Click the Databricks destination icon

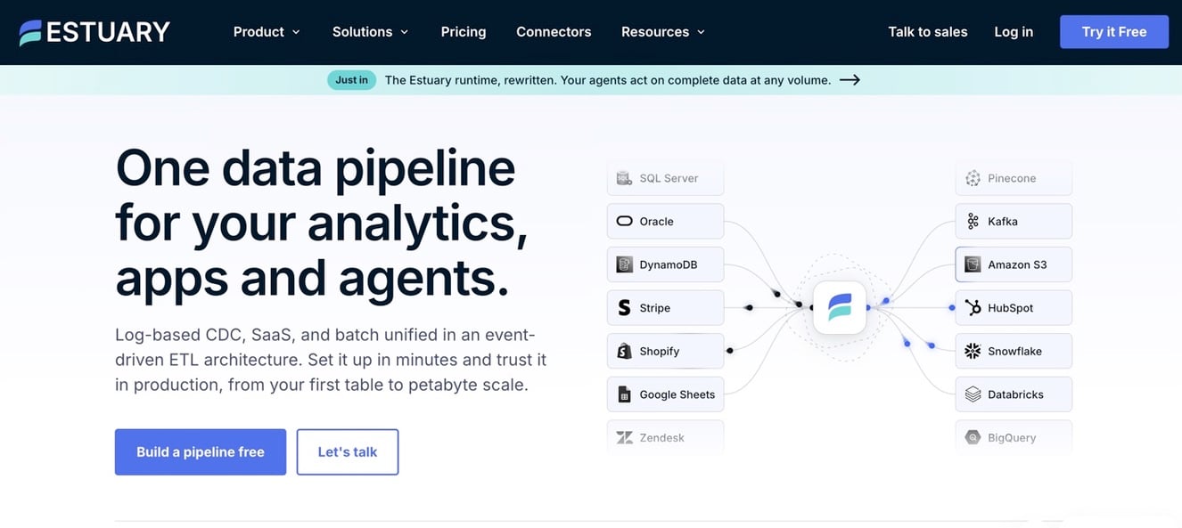click(x=973, y=394)
